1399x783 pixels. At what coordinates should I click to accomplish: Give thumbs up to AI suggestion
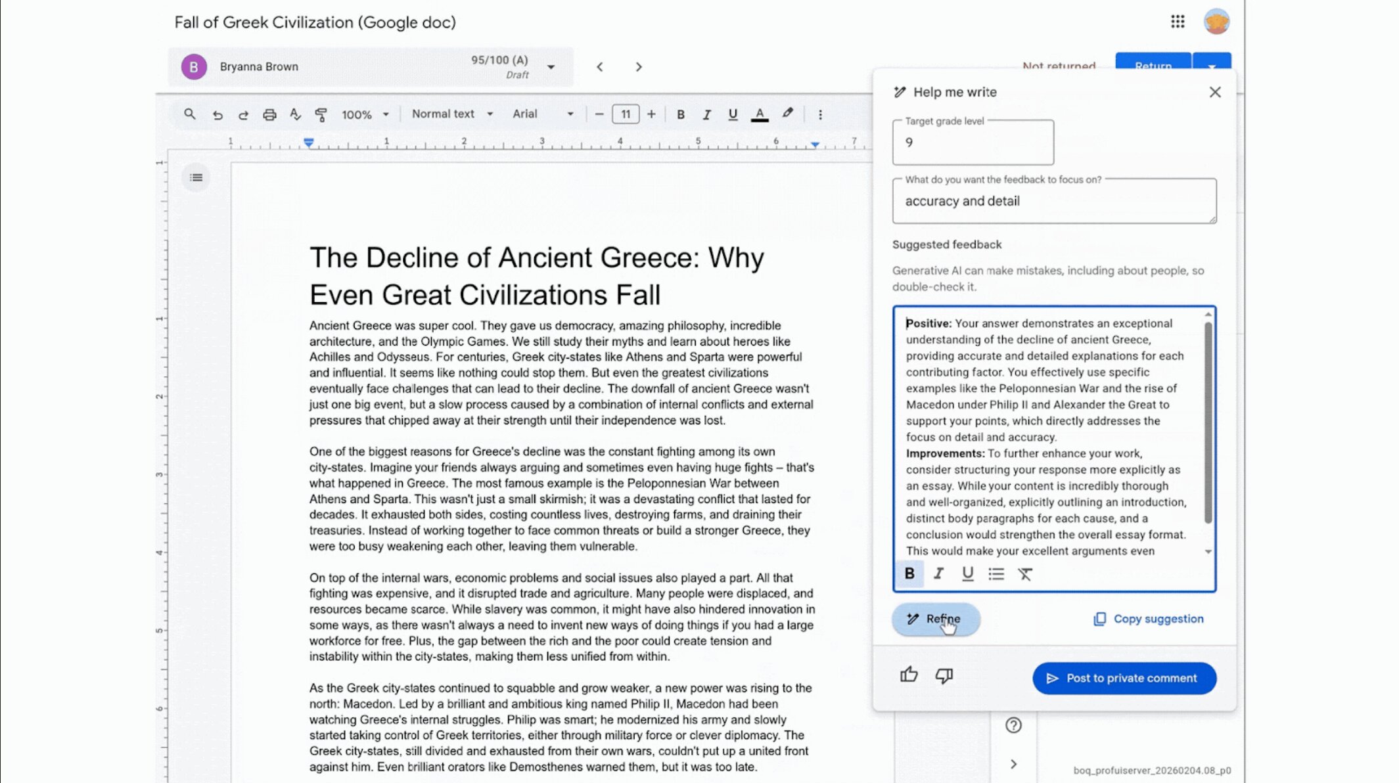[909, 675]
